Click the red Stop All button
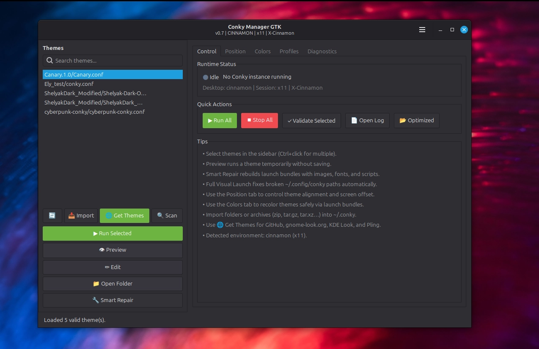 click(x=260, y=120)
